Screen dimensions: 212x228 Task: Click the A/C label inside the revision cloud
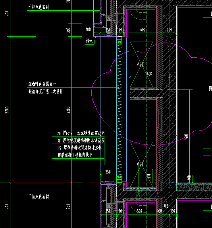click(140, 64)
